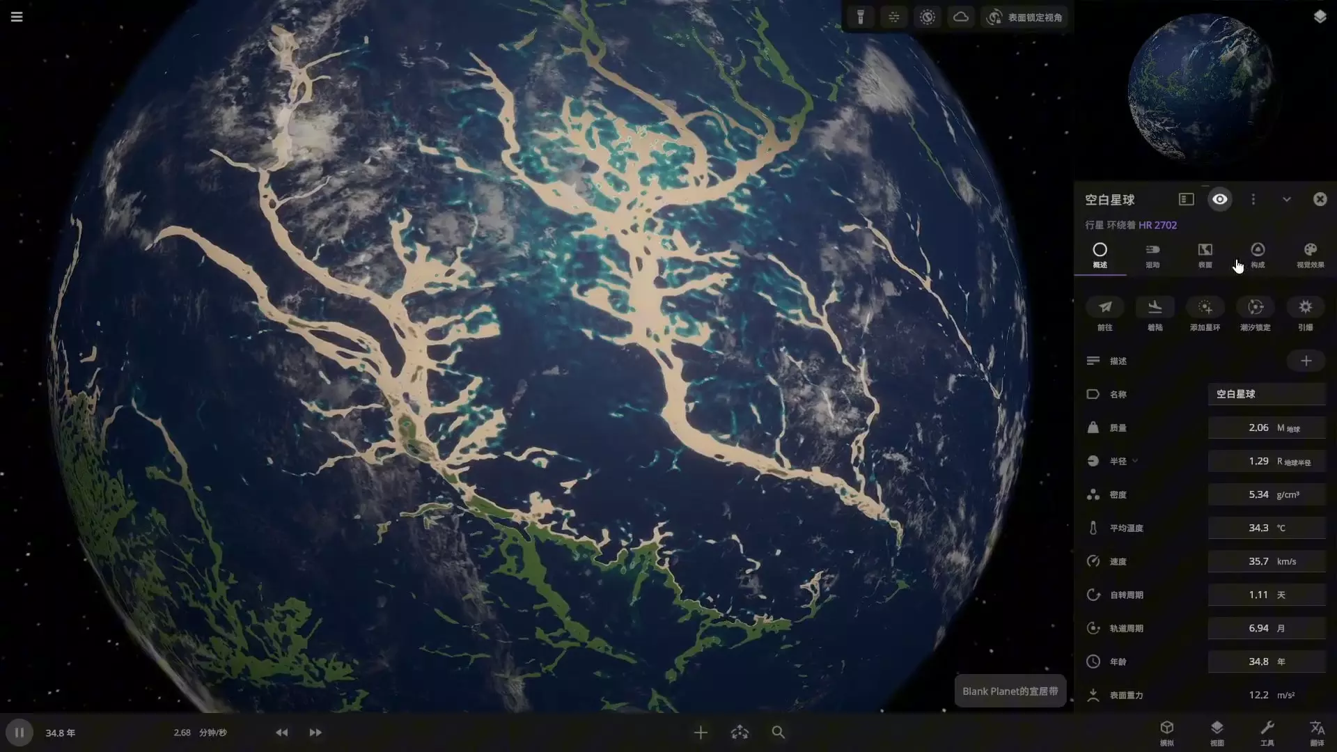The height and width of the screenshot is (752, 1337).
Task: Open the 视图 view menu
Action: click(1217, 733)
